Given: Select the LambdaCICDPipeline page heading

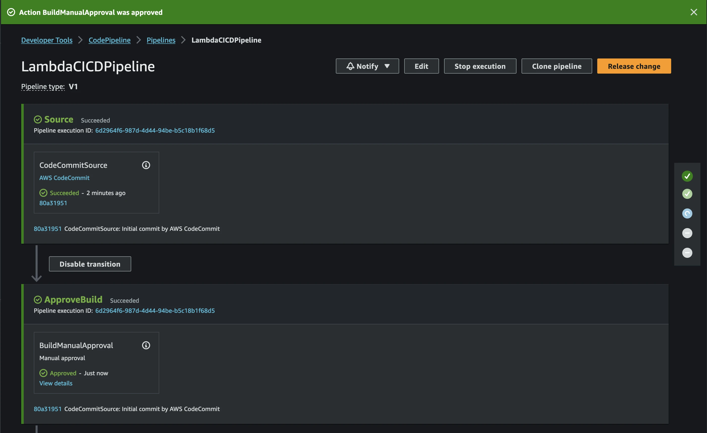Looking at the screenshot, I should pyautogui.click(x=88, y=67).
